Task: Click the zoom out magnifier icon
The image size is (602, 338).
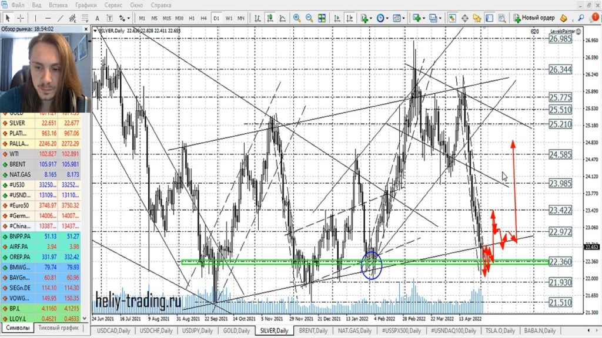Action: (310, 18)
